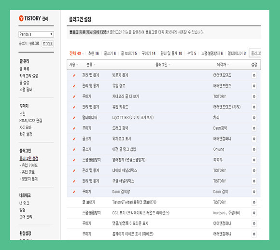Click gear icon for 구글 애널리틱스
280x250 pixels.
[x=254, y=181]
